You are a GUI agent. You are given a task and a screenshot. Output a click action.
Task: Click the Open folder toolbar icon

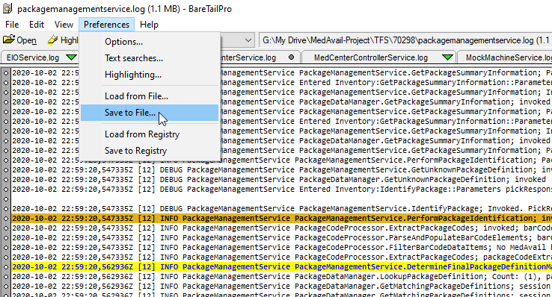9,40
